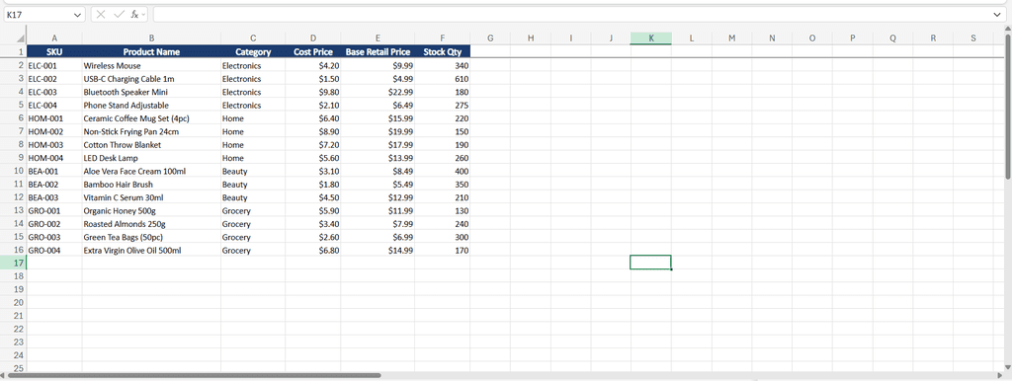Select the GRO-004 SKU cell
Viewport: 1012px width, 381px height.
54,250
